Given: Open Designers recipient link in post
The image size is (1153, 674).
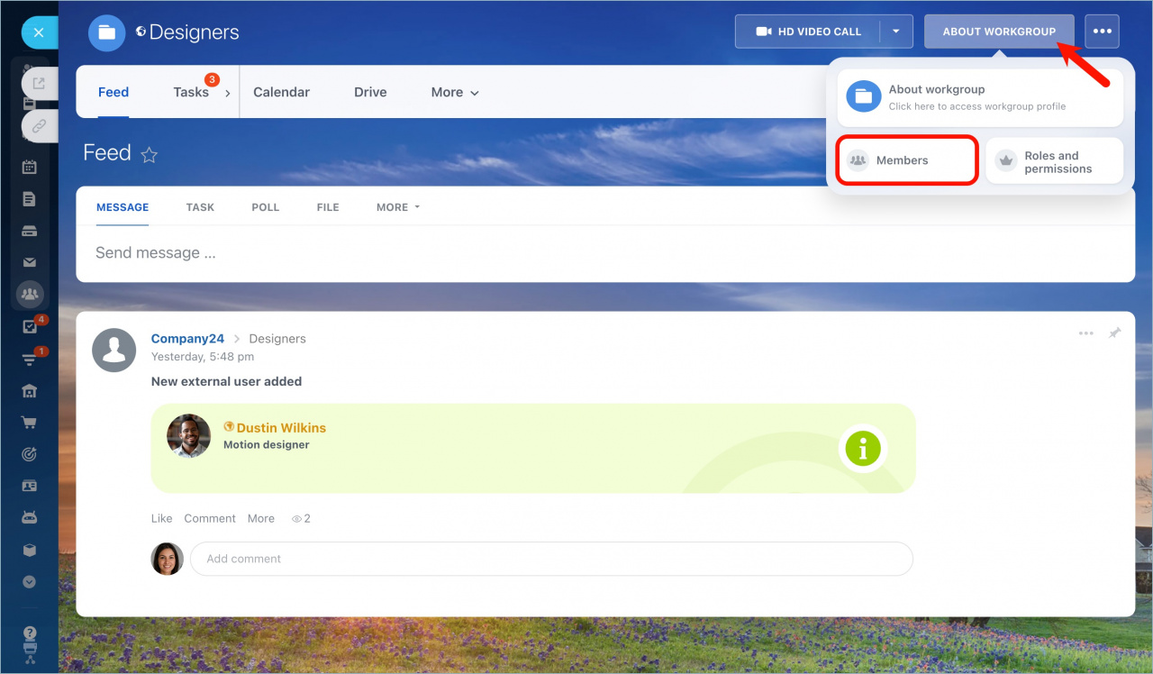Looking at the screenshot, I should coord(277,339).
